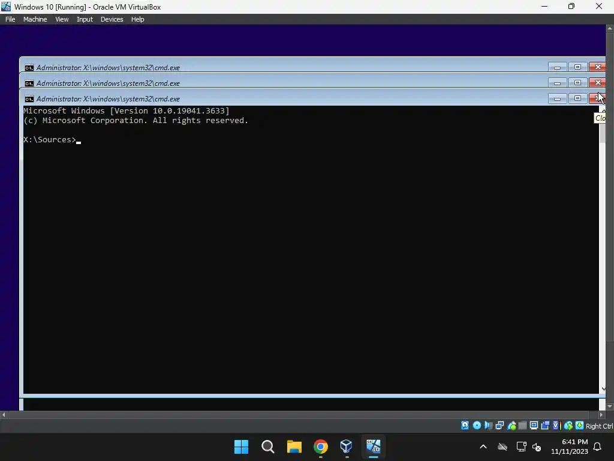Click the horizontal scrollbar track of the VM view
Viewport: 614px width, 461px height.
(302, 414)
